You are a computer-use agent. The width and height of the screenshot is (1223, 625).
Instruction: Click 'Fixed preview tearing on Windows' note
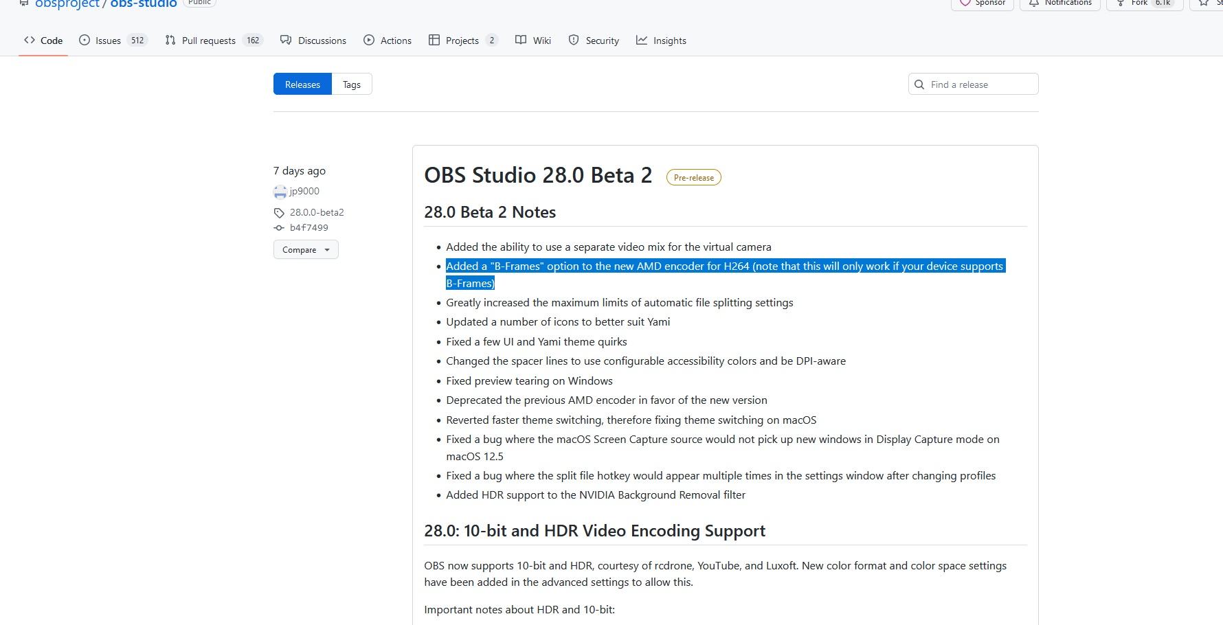click(x=529, y=380)
